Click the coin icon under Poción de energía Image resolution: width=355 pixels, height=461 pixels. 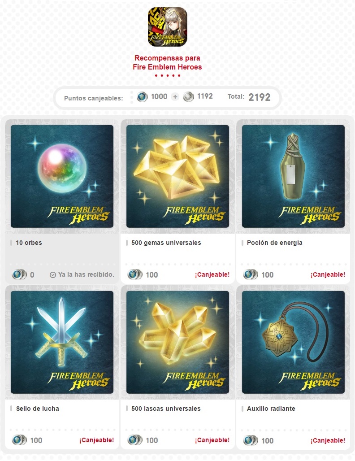click(x=251, y=274)
